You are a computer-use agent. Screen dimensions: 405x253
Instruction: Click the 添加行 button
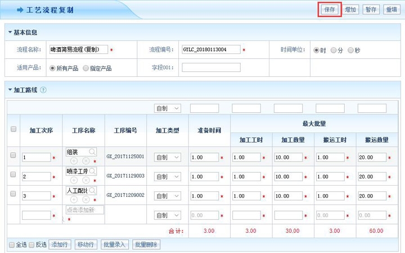tap(60, 245)
